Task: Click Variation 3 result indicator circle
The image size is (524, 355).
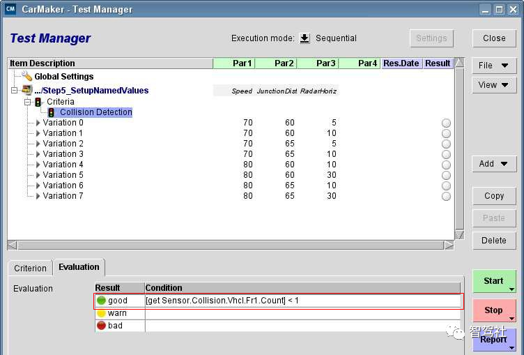Action: click(446, 154)
